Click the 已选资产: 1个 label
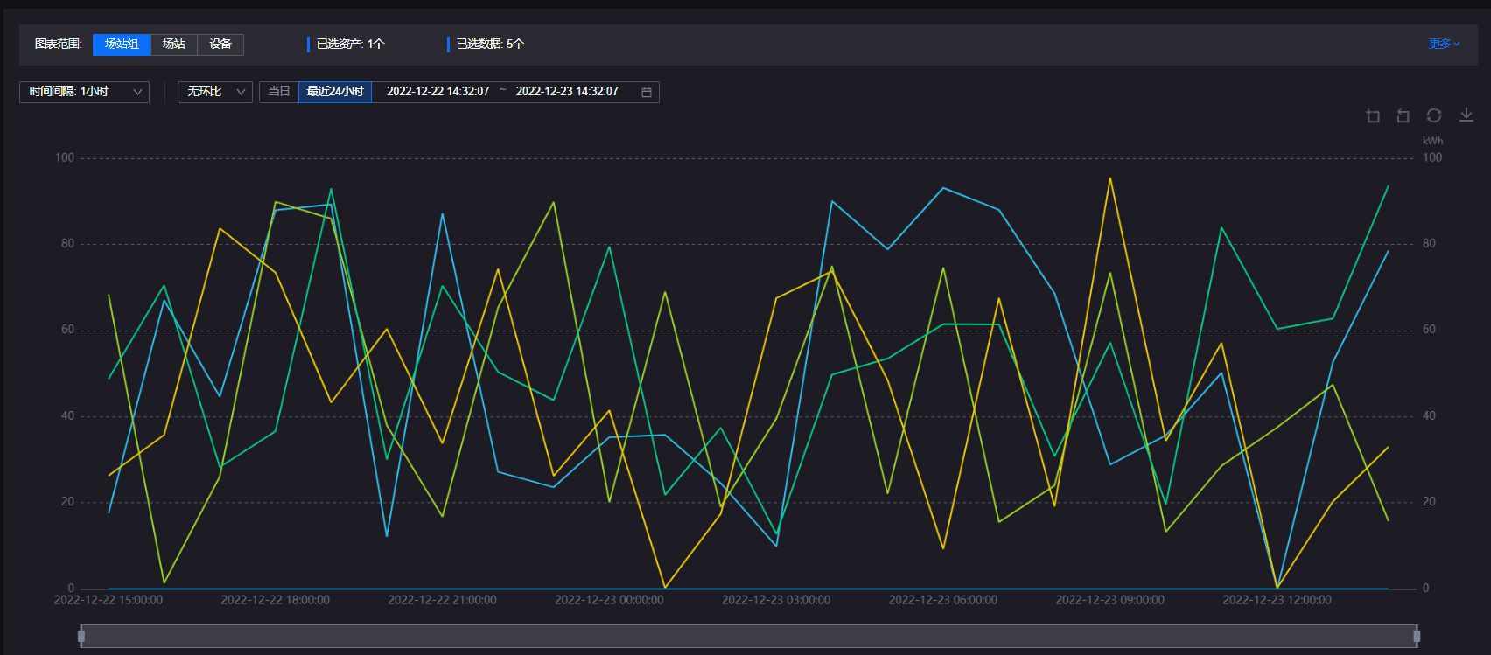Image resolution: width=1491 pixels, height=655 pixels. [x=350, y=44]
